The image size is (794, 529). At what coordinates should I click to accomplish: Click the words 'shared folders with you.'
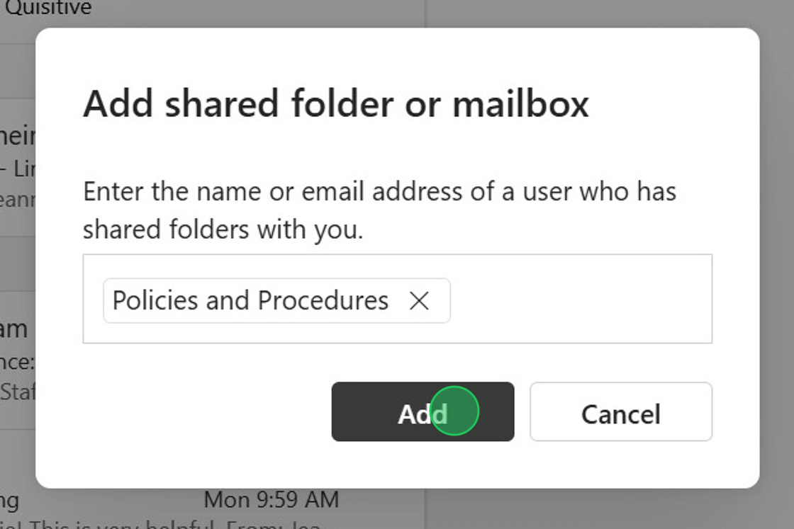223,229
